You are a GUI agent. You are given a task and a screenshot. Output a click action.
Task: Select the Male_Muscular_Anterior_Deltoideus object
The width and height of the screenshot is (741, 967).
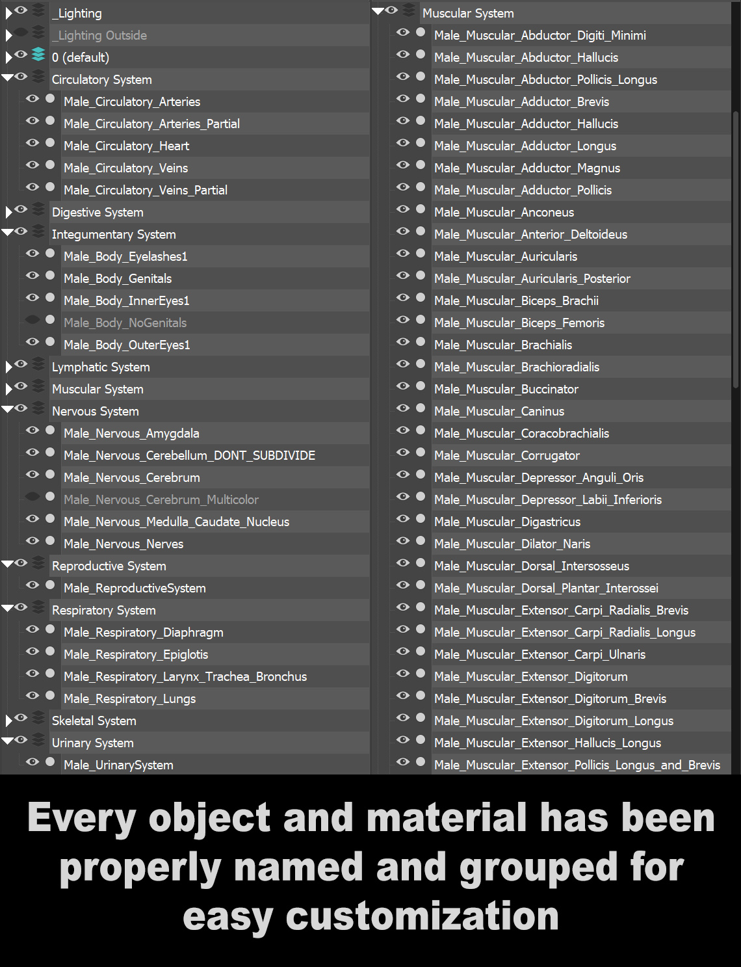(x=581, y=234)
